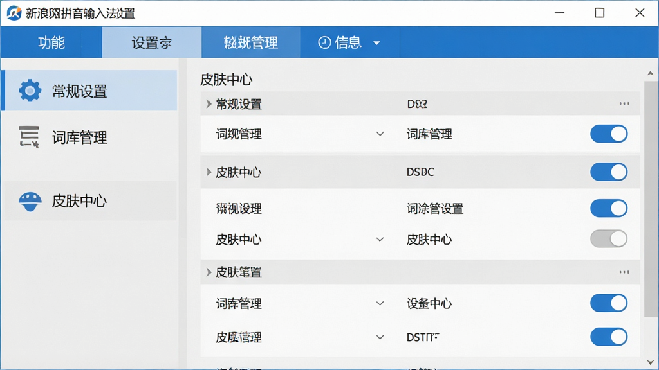
Task: Click the clock icon in 信息 tab
Action: (324, 42)
